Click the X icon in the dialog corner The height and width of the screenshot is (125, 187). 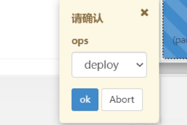coord(144,12)
